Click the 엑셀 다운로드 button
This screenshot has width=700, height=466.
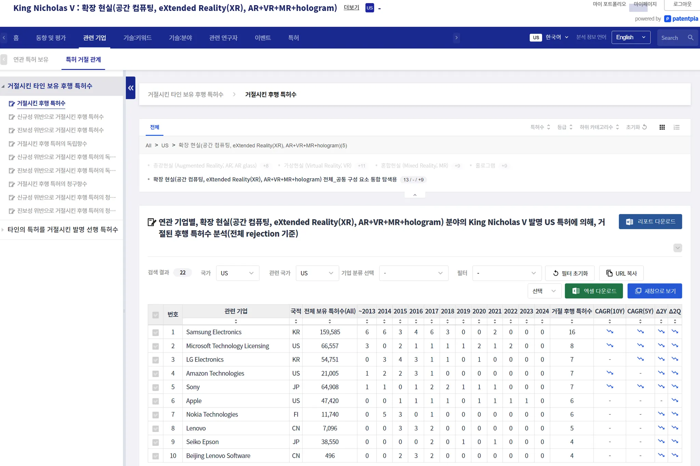(594, 291)
